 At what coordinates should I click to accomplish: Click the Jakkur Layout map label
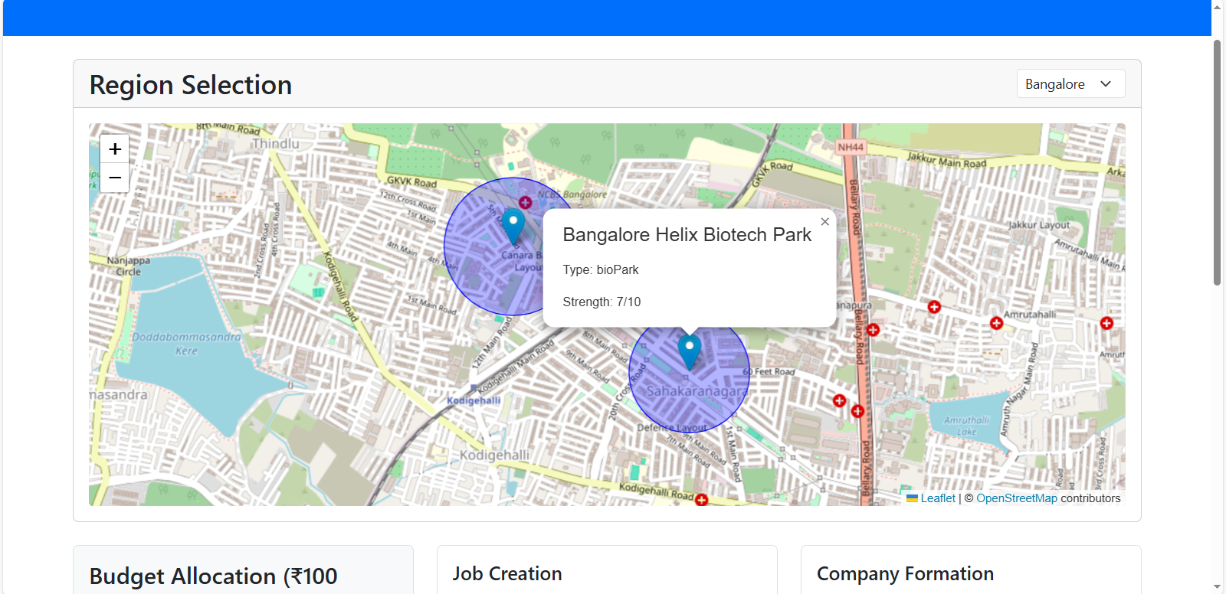[1039, 225]
